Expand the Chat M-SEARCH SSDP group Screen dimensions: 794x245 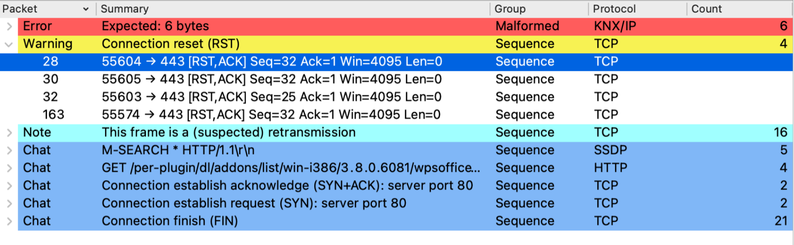point(9,150)
